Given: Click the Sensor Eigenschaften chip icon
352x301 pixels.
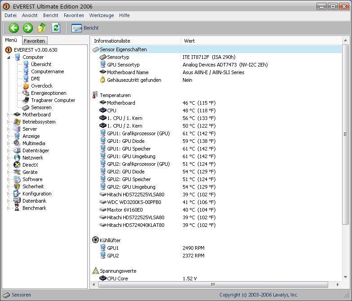Looking at the screenshot, I should (96, 49).
